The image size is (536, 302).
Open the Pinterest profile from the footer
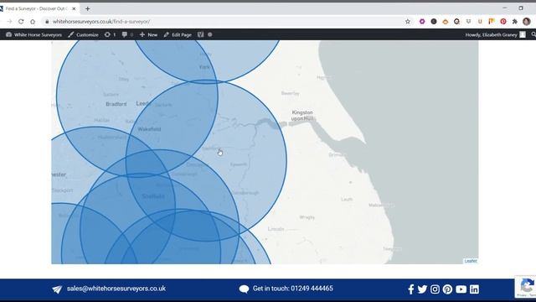pos(447,289)
